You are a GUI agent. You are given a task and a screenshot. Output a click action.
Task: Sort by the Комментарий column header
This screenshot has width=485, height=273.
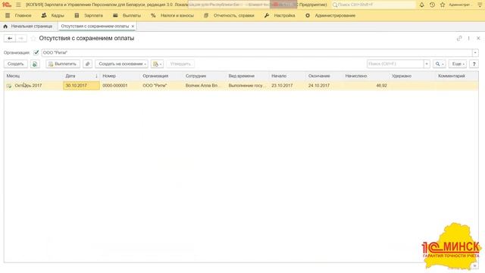pos(456,76)
